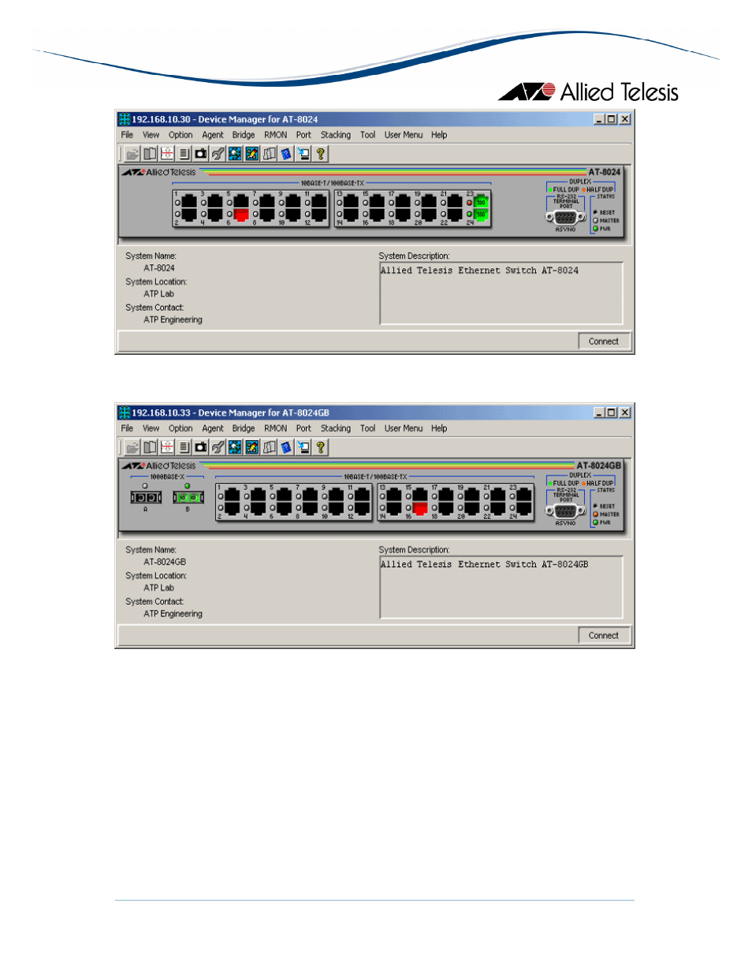Open the Option menu in AT-8024 window
752x974 pixels.
[x=181, y=135]
